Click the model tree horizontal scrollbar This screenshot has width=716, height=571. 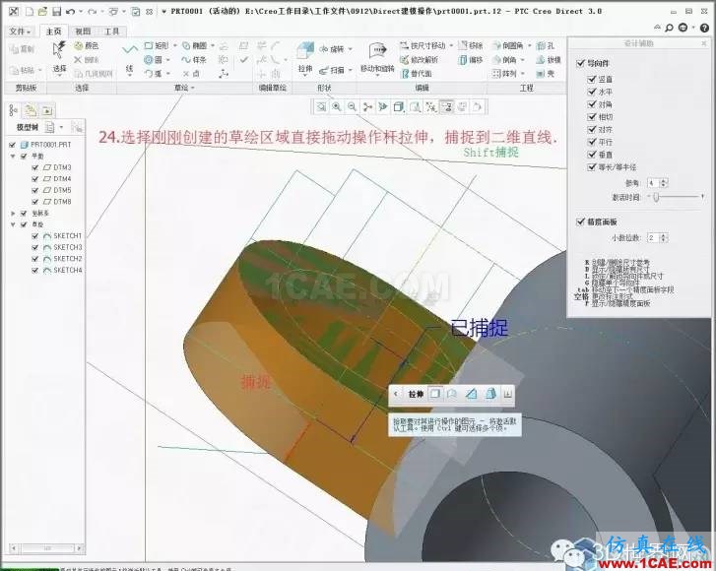click(x=46, y=547)
